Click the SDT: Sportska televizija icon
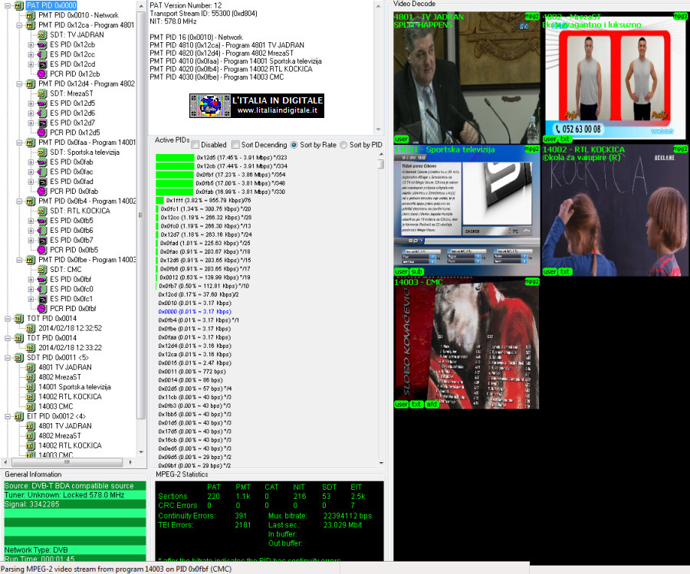Screen dimensions: 690x574 tap(42, 153)
